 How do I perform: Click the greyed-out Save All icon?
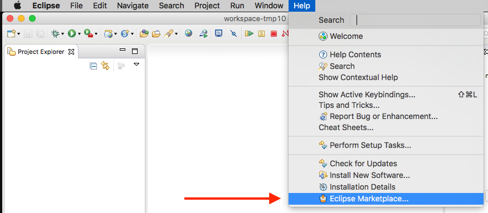(x=40, y=33)
